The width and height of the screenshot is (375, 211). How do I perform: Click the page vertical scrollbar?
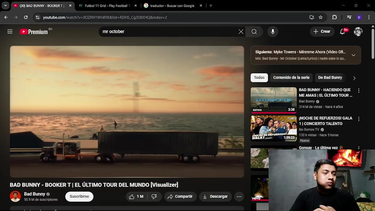click(373, 43)
